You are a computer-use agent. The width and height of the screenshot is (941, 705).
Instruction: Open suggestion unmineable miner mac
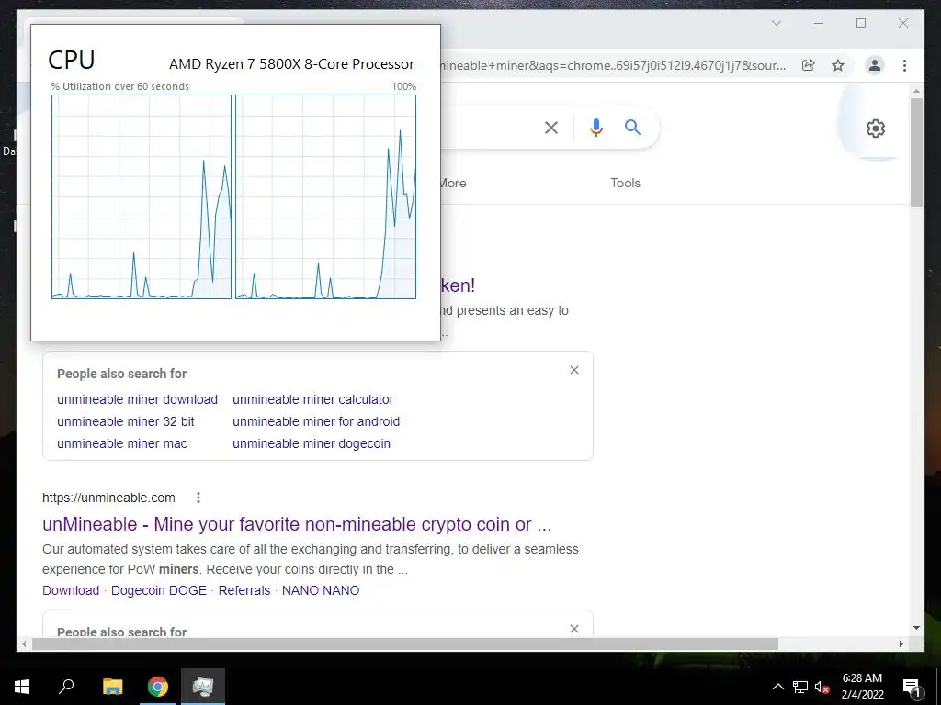[x=122, y=443]
